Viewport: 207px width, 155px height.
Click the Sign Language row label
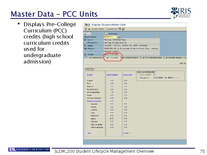click(97, 124)
